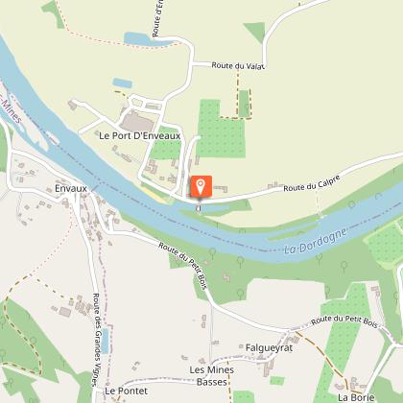
Task: Click the Envaux village label
Action: (71, 188)
